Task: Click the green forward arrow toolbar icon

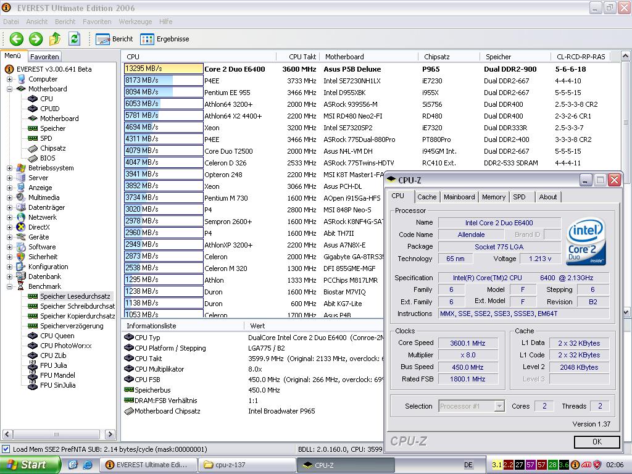Action: (36, 39)
